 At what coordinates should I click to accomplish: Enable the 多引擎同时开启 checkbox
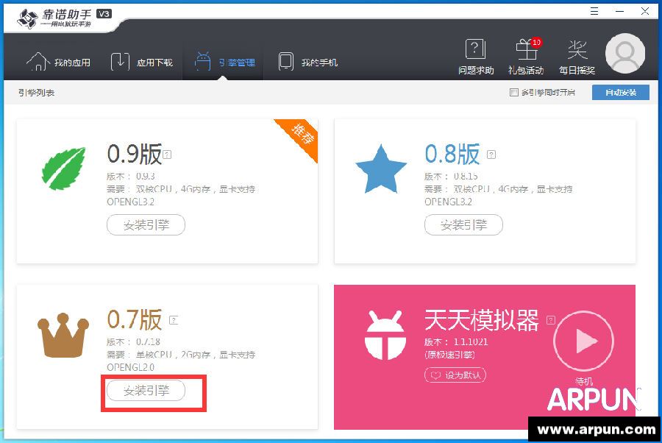point(514,93)
